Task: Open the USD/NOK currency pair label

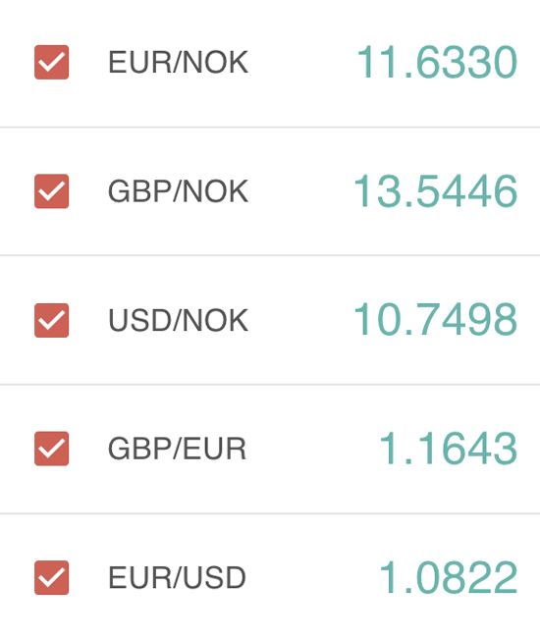Action: pos(178,320)
